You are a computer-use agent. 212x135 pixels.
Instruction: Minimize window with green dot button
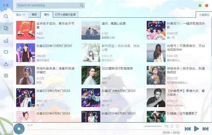[x=200, y=6]
